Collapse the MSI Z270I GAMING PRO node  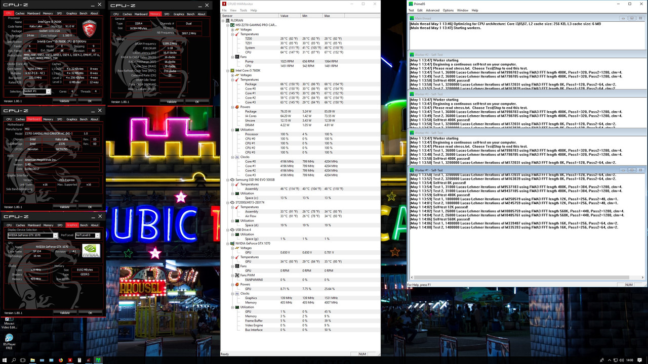pyautogui.click(x=228, y=25)
